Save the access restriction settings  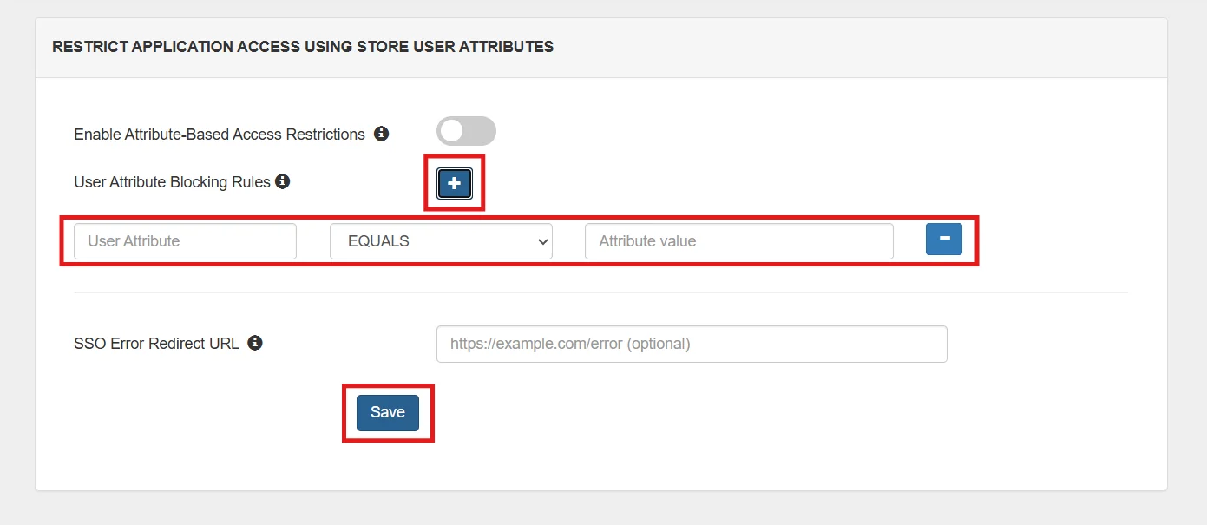(x=388, y=413)
